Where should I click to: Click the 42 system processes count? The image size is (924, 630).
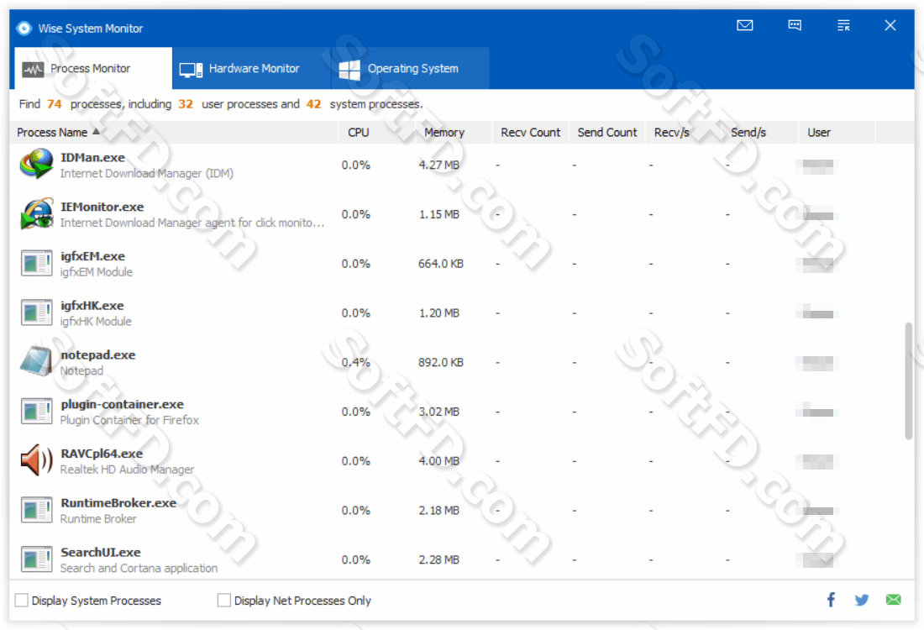coord(313,104)
